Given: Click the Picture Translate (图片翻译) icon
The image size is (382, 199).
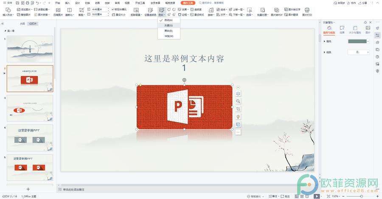Looking at the screenshot, I should [286, 14].
